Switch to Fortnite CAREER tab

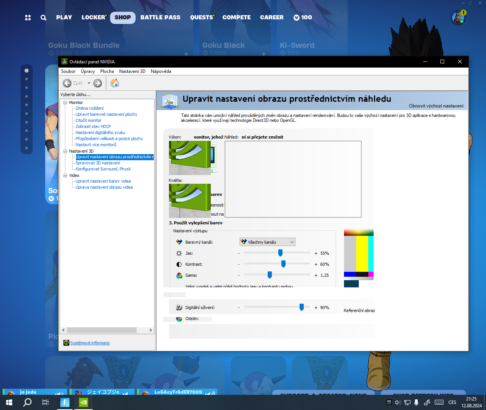tap(272, 17)
